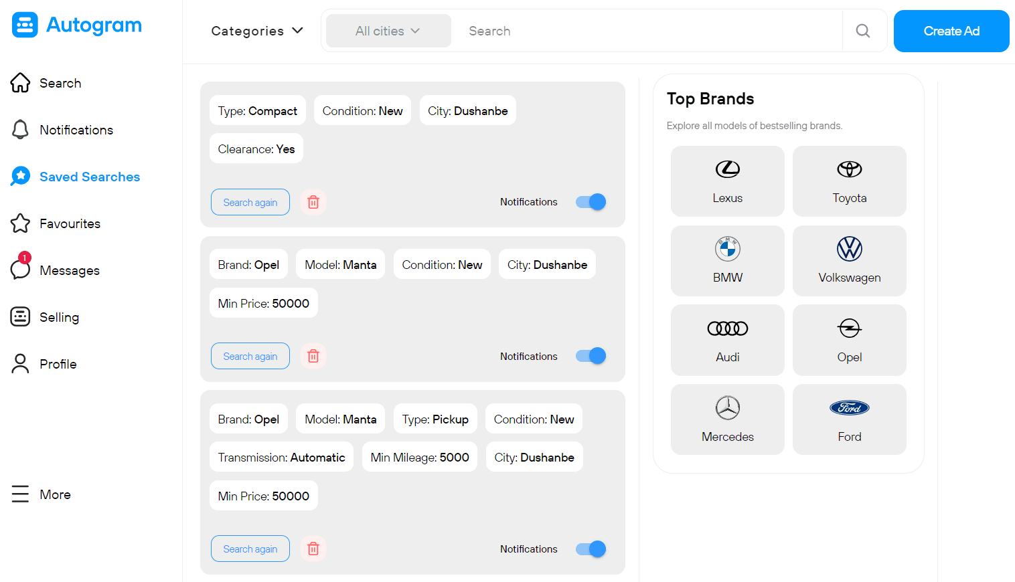Click the Autogram logo

point(77,25)
